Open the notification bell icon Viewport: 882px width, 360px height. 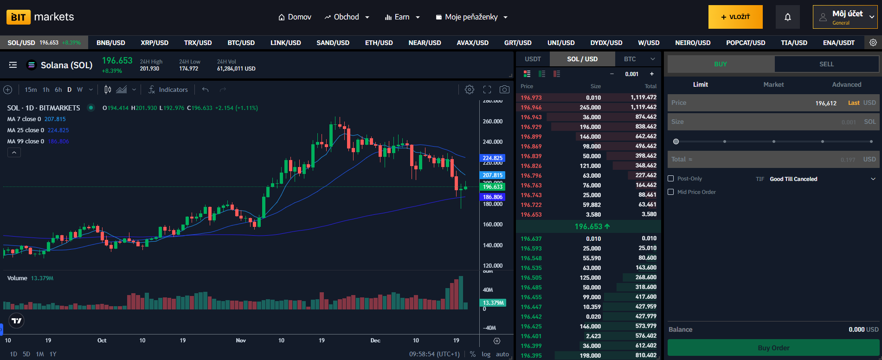787,17
